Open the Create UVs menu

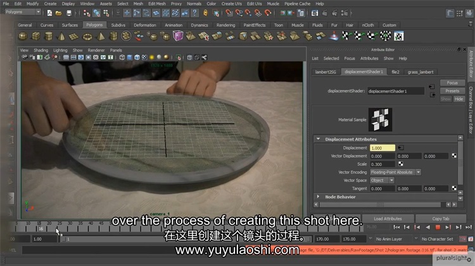(232, 3)
